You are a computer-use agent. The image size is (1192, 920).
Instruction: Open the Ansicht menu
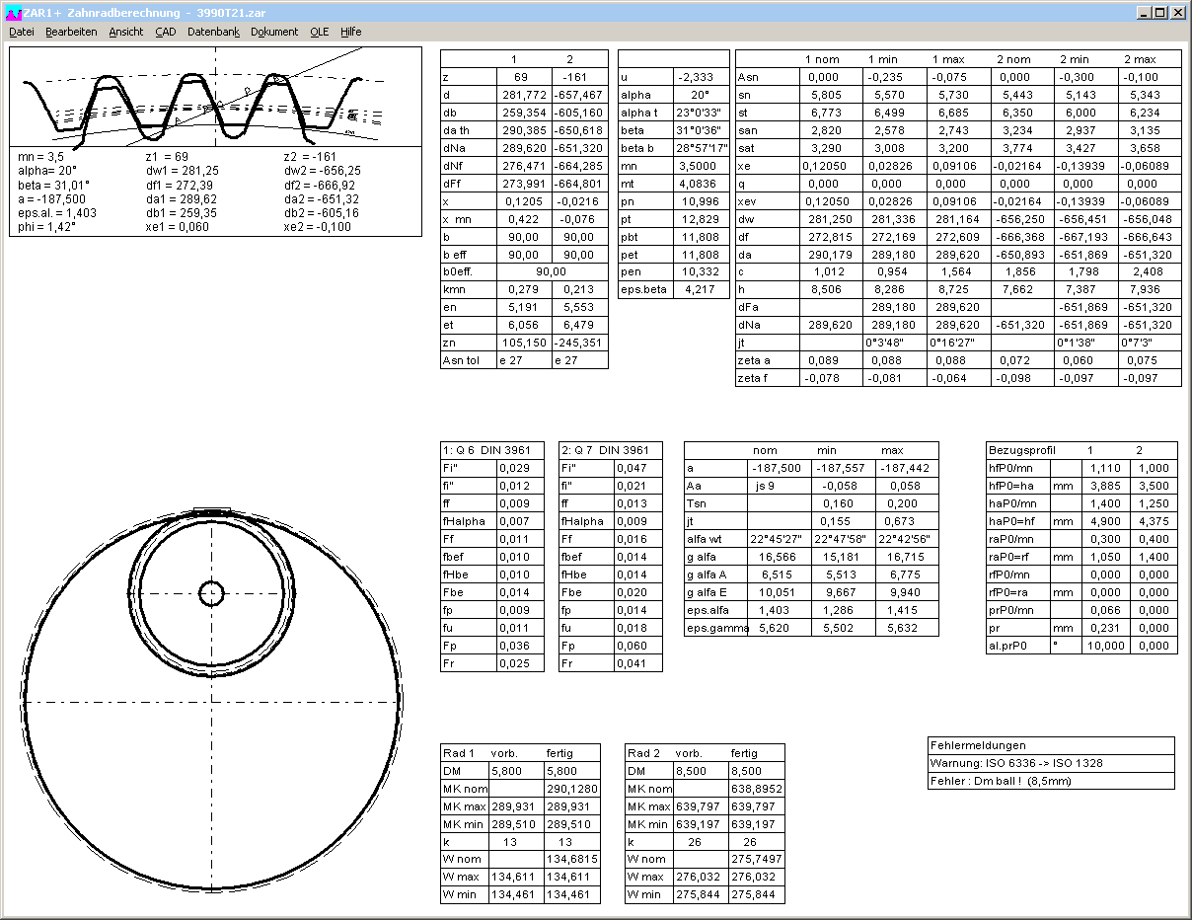[x=126, y=32]
